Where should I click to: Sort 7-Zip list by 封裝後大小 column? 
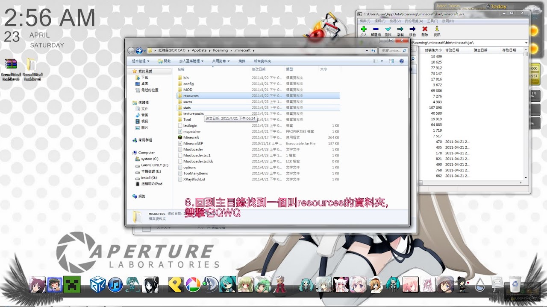click(434, 50)
